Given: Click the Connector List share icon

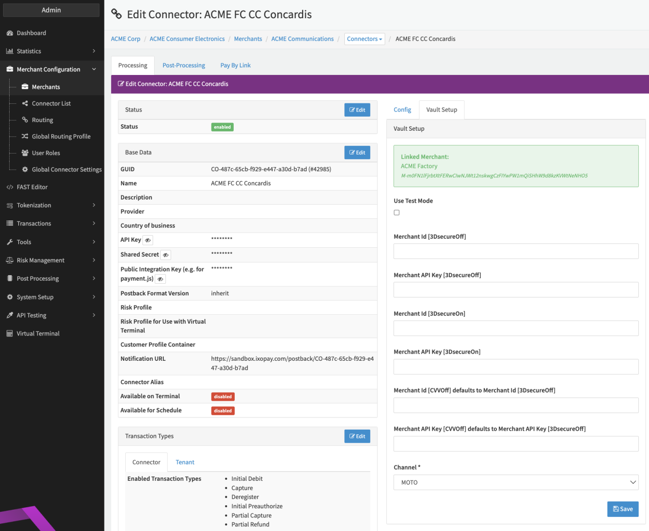Looking at the screenshot, I should coord(25,103).
